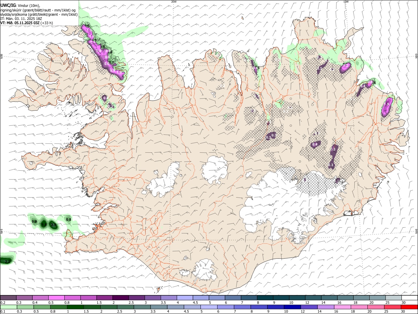Click the '20W' longitude label
The image size is (418, 314).
click(174, 2)
